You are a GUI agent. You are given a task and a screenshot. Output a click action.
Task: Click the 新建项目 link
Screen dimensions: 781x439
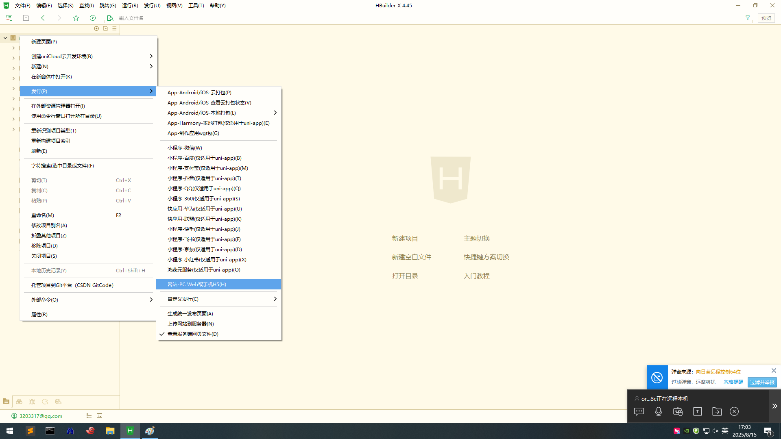point(405,239)
